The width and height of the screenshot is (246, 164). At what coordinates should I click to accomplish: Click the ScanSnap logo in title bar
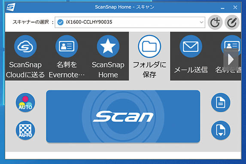pyautogui.click(x=11, y=7)
